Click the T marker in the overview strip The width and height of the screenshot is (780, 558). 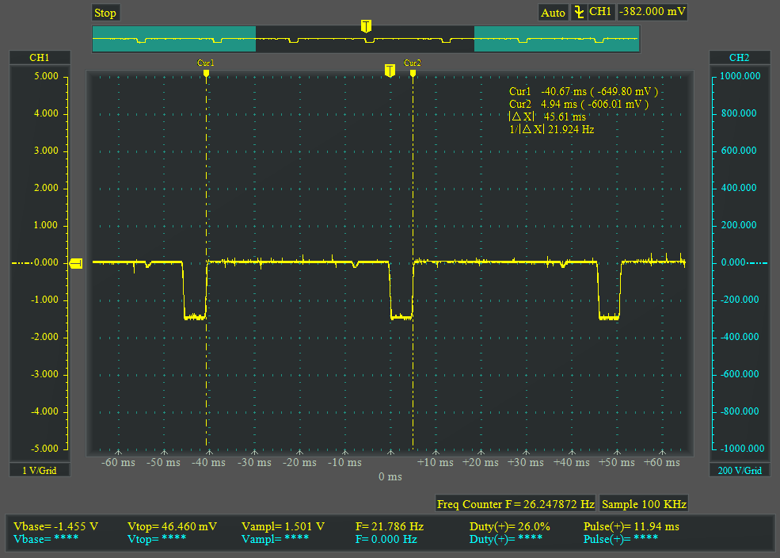pos(366,27)
